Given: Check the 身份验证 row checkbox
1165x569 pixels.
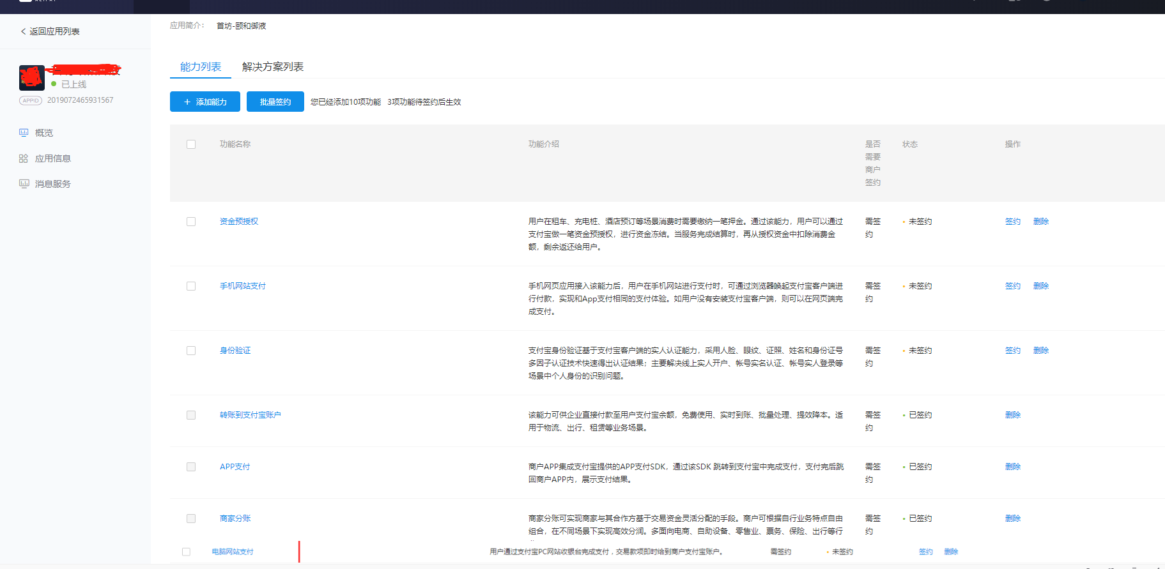Looking at the screenshot, I should pos(191,351).
